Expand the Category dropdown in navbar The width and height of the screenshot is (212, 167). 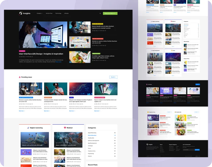pyautogui.click(x=40, y=13)
